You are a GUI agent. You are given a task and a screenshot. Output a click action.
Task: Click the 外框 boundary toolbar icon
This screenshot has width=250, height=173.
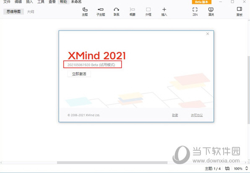pos(148,11)
